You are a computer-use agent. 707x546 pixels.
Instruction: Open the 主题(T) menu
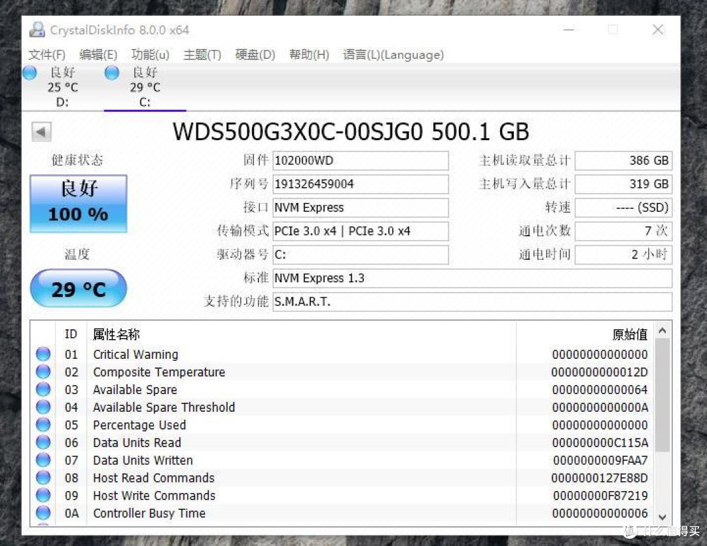[x=202, y=54]
